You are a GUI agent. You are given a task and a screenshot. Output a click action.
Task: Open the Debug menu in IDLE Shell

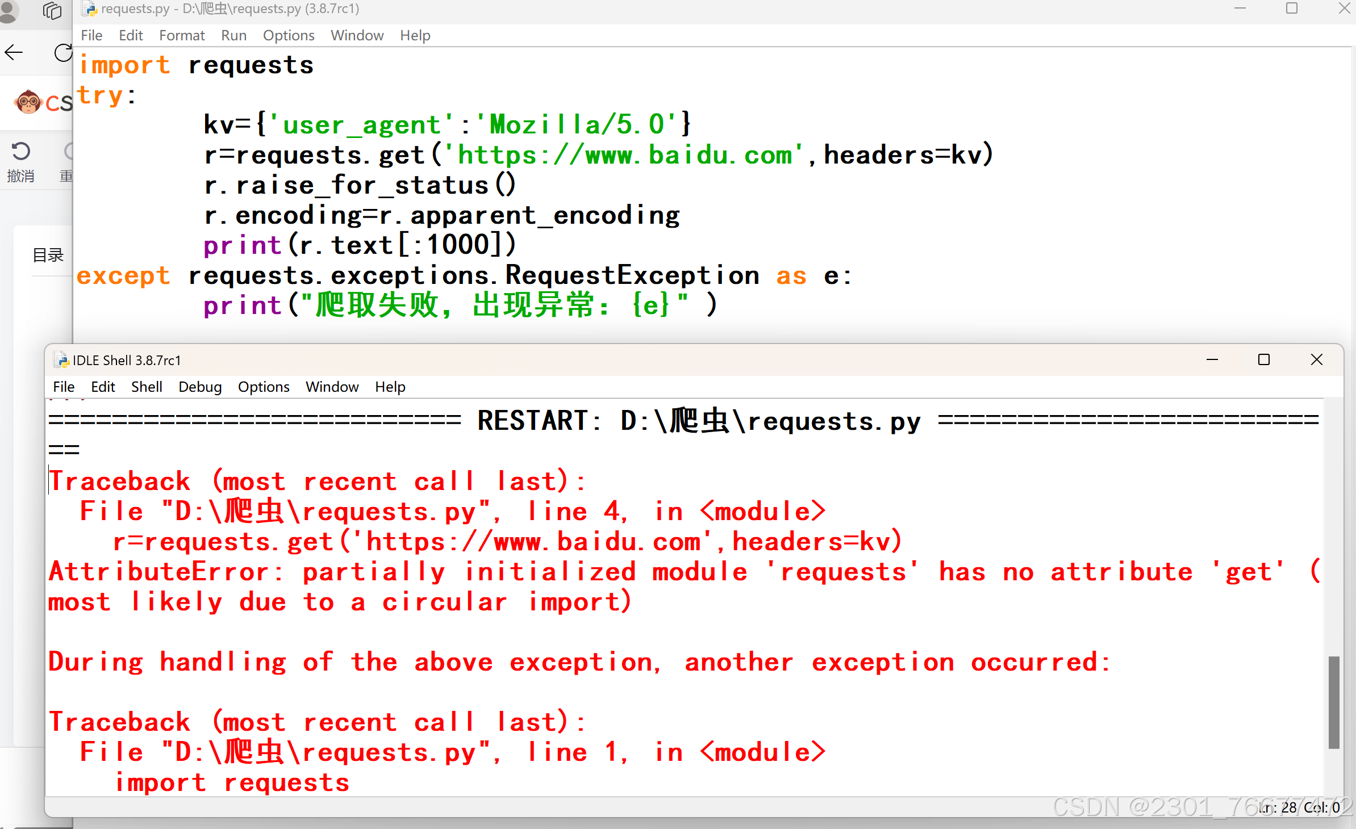[x=199, y=387]
